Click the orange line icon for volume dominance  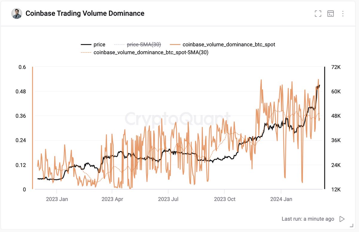tap(175, 44)
